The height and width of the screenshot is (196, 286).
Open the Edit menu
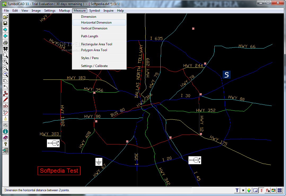pyautogui.click(x=15, y=11)
